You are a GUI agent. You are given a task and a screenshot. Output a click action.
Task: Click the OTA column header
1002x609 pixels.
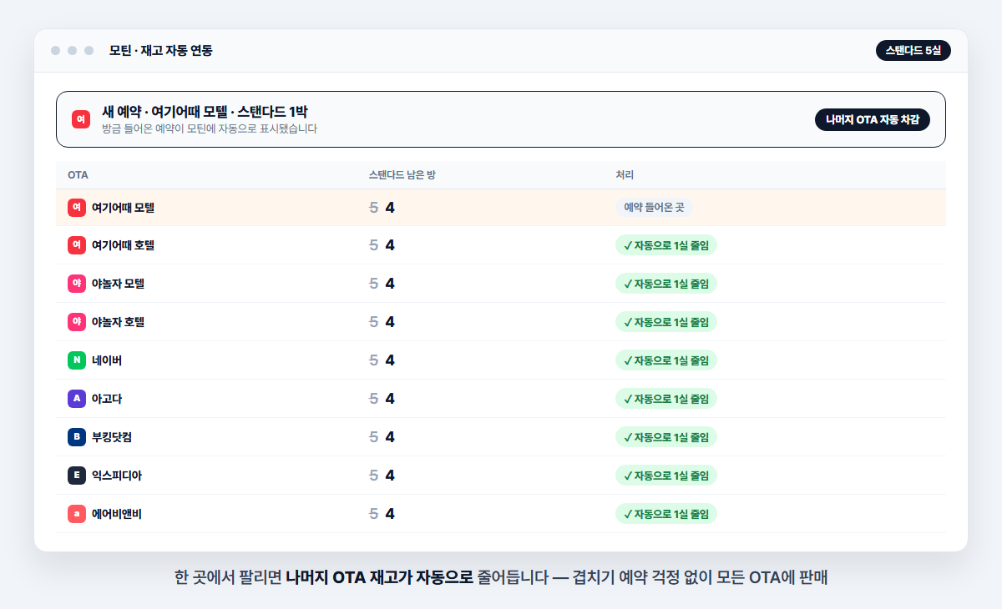[x=78, y=175]
